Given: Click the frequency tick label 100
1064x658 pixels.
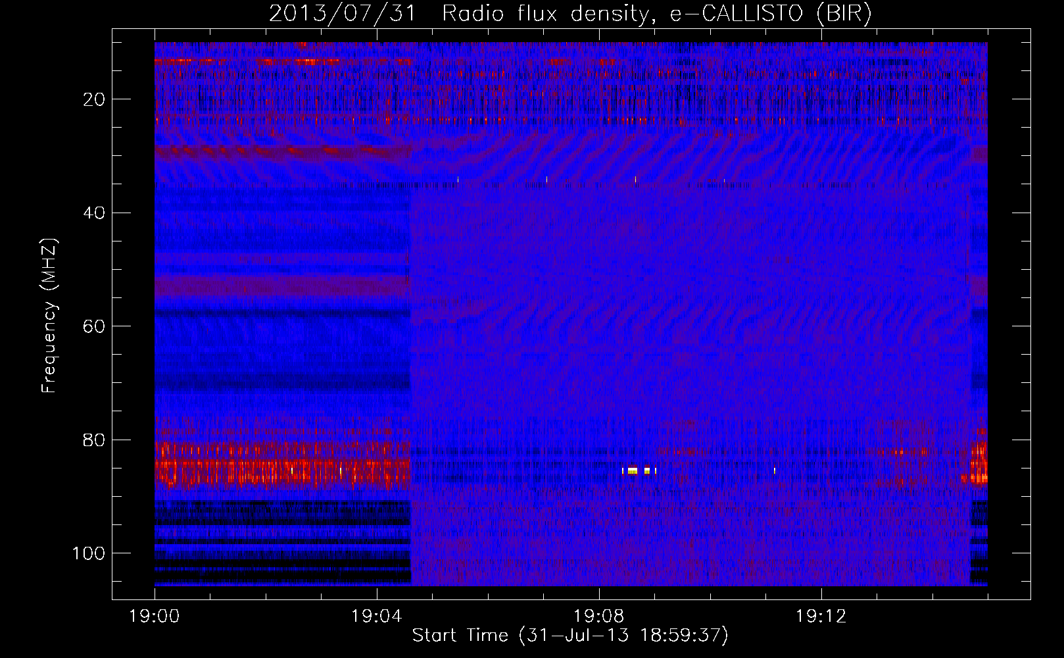Looking at the screenshot, I should tap(89, 553).
